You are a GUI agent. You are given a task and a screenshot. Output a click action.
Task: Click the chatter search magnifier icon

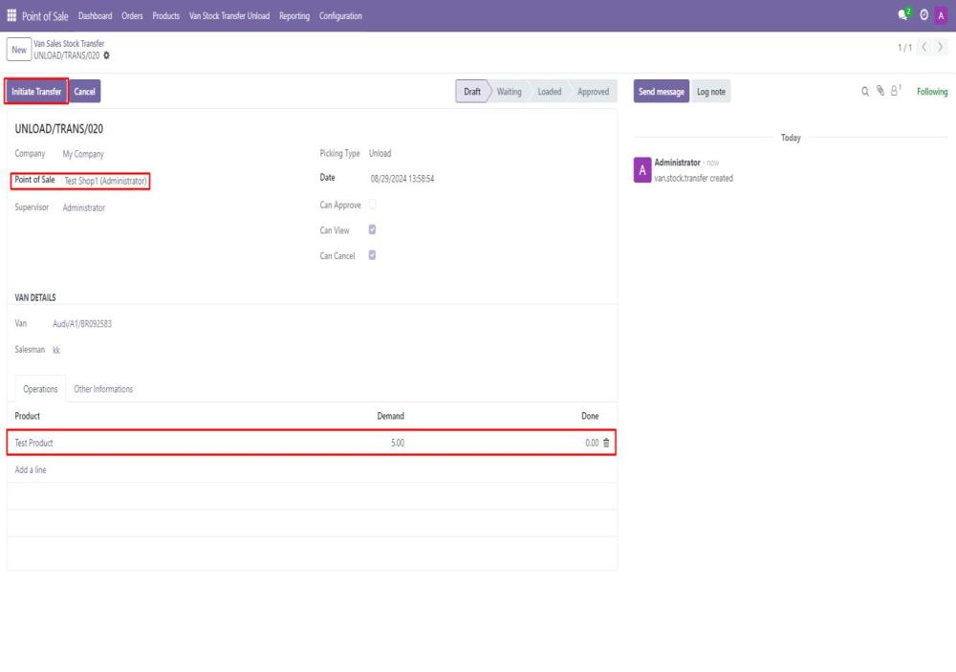tap(865, 92)
